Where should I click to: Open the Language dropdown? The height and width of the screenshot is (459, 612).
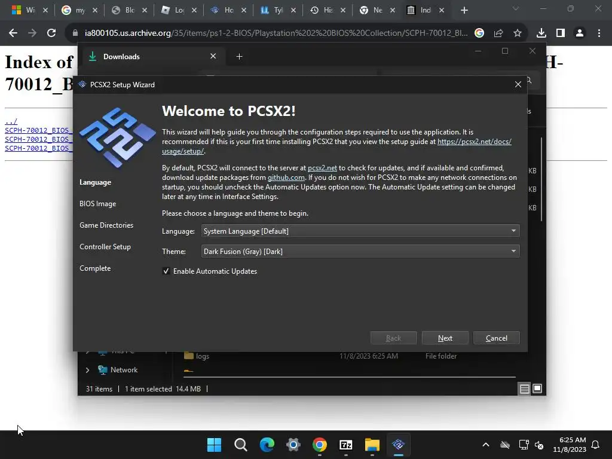click(x=360, y=231)
